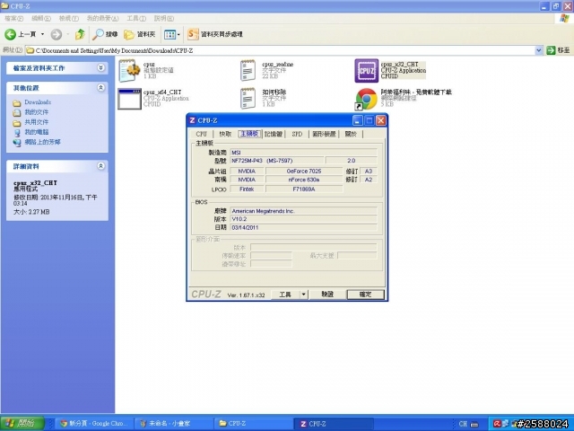
Task: Open the Help menu in Explorer
Action: (163, 18)
